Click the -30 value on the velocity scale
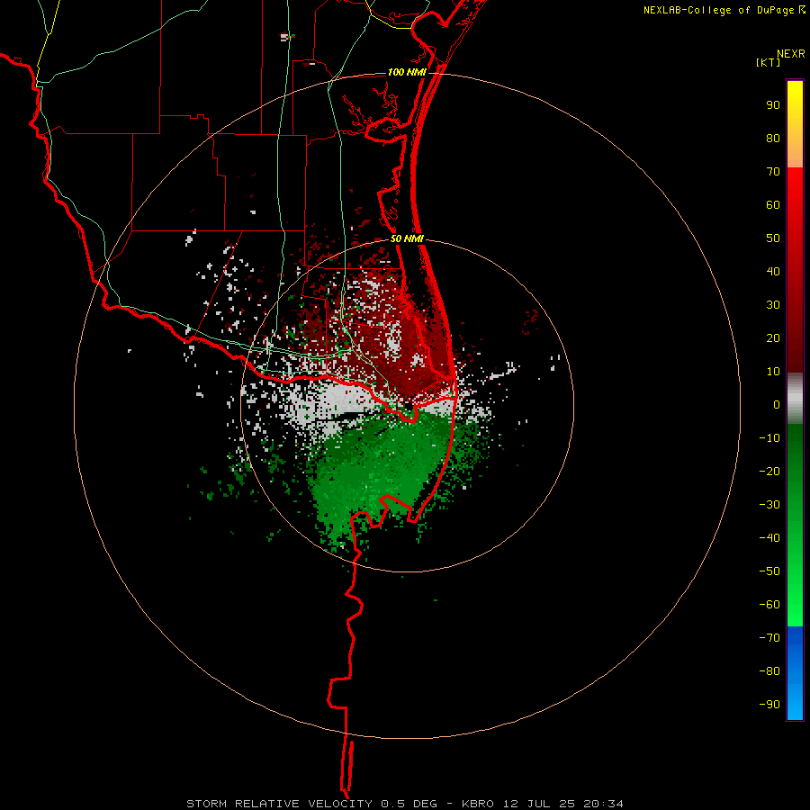This screenshot has height=810, width=810. click(769, 505)
